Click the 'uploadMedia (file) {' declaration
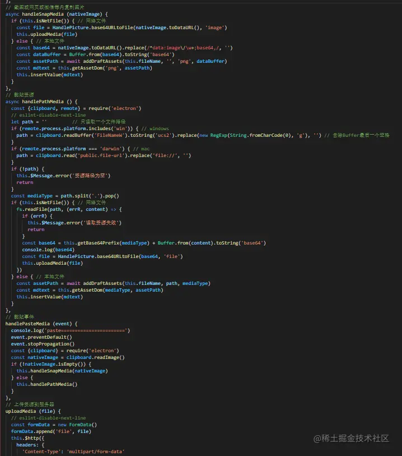402x456 pixels. 33,411
